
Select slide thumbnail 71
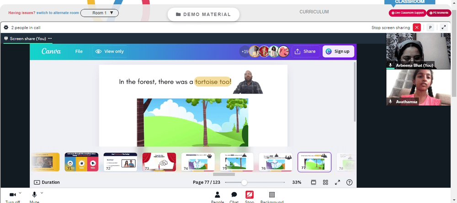(x=81, y=162)
